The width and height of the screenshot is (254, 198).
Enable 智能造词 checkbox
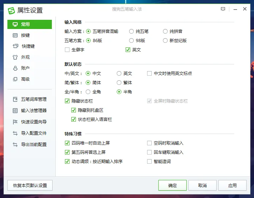click(x=149, y=162)
